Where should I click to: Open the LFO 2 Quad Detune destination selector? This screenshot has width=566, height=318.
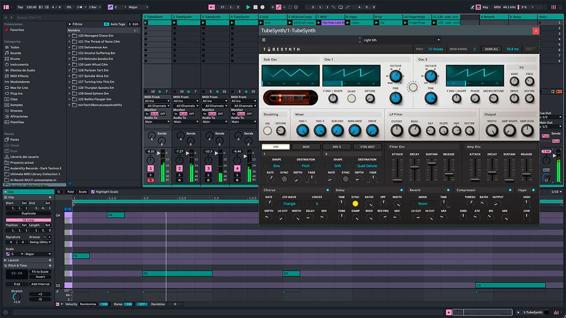[367, 166]
